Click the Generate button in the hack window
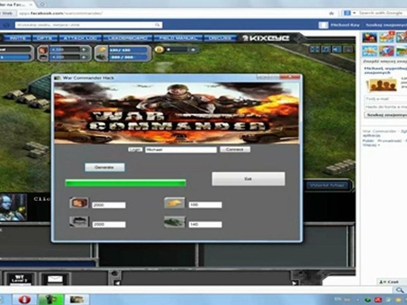This screenshot has height=305, width=407. click(x=105, y=167)
